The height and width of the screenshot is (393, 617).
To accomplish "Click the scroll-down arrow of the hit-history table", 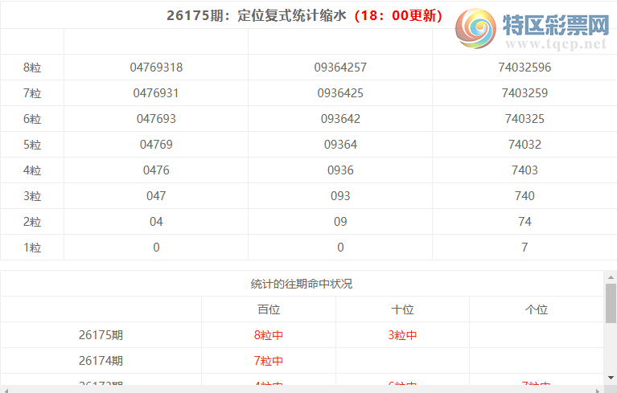I will pyautogui.click(x=611, y=378).
